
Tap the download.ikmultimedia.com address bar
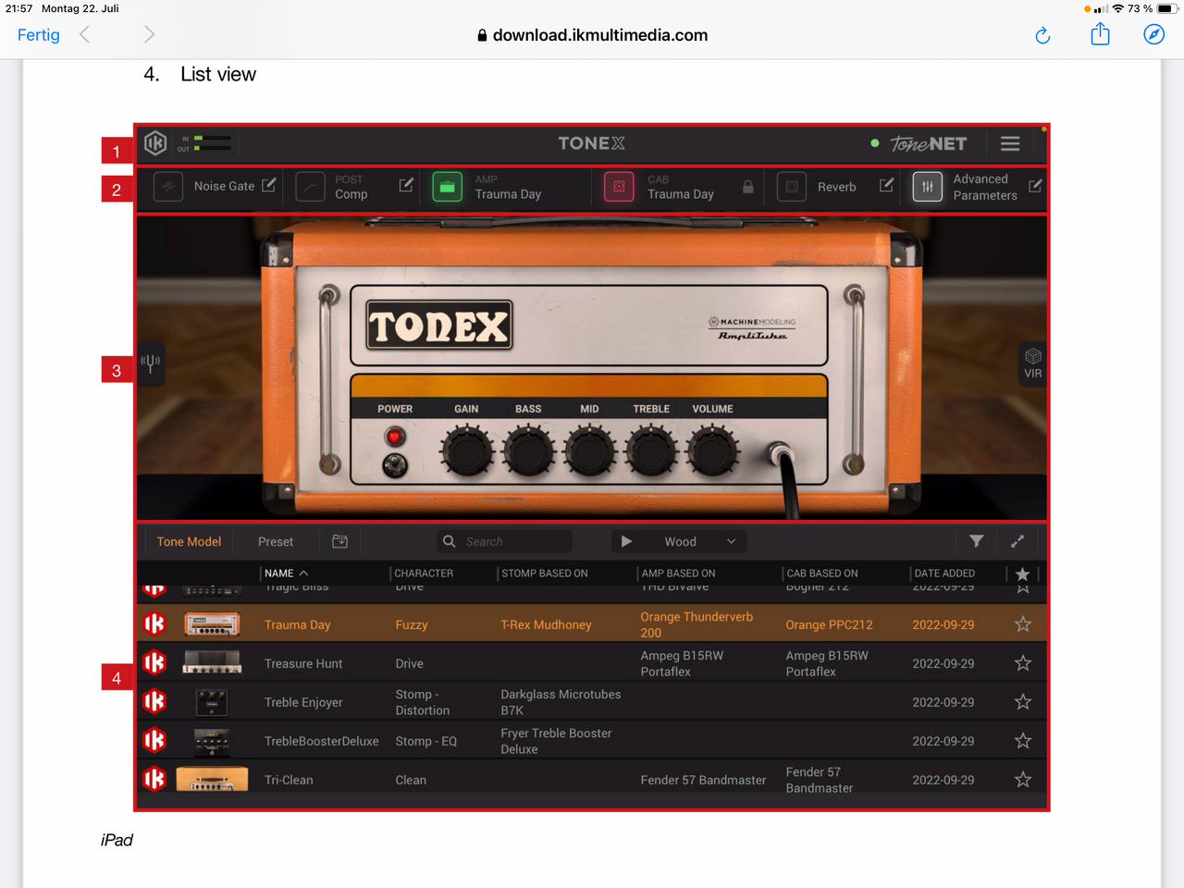(592, 35)
